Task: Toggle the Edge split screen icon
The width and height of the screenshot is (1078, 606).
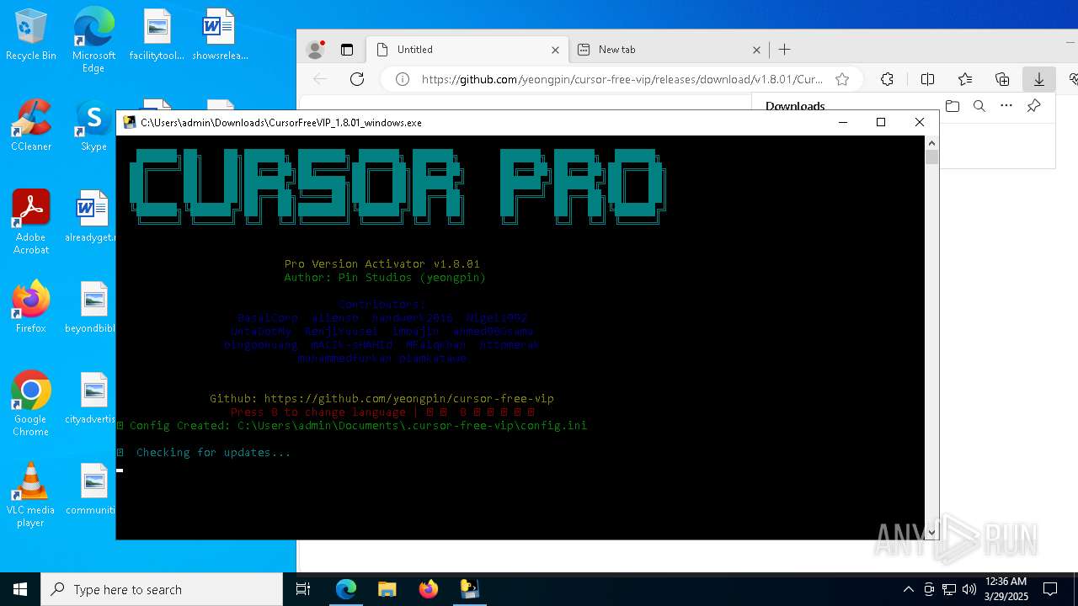Action: 927,79
